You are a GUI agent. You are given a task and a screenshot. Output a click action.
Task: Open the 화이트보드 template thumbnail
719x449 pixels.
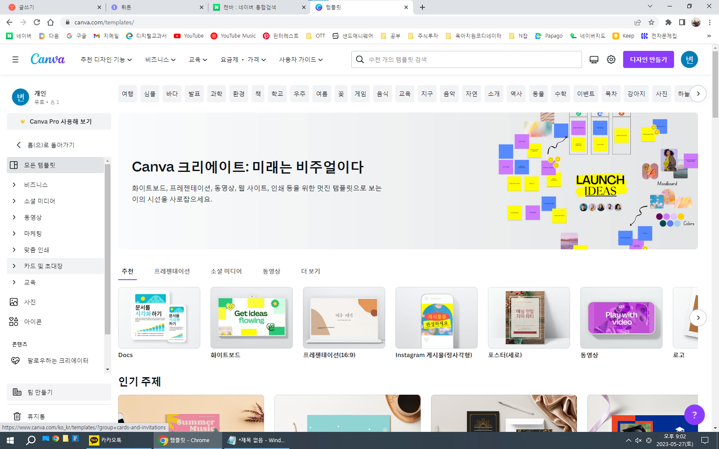click(252, 318)
